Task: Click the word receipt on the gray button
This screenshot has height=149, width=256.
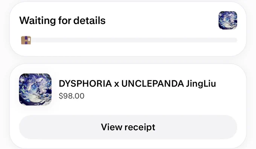Action: (x=140, y=127)
